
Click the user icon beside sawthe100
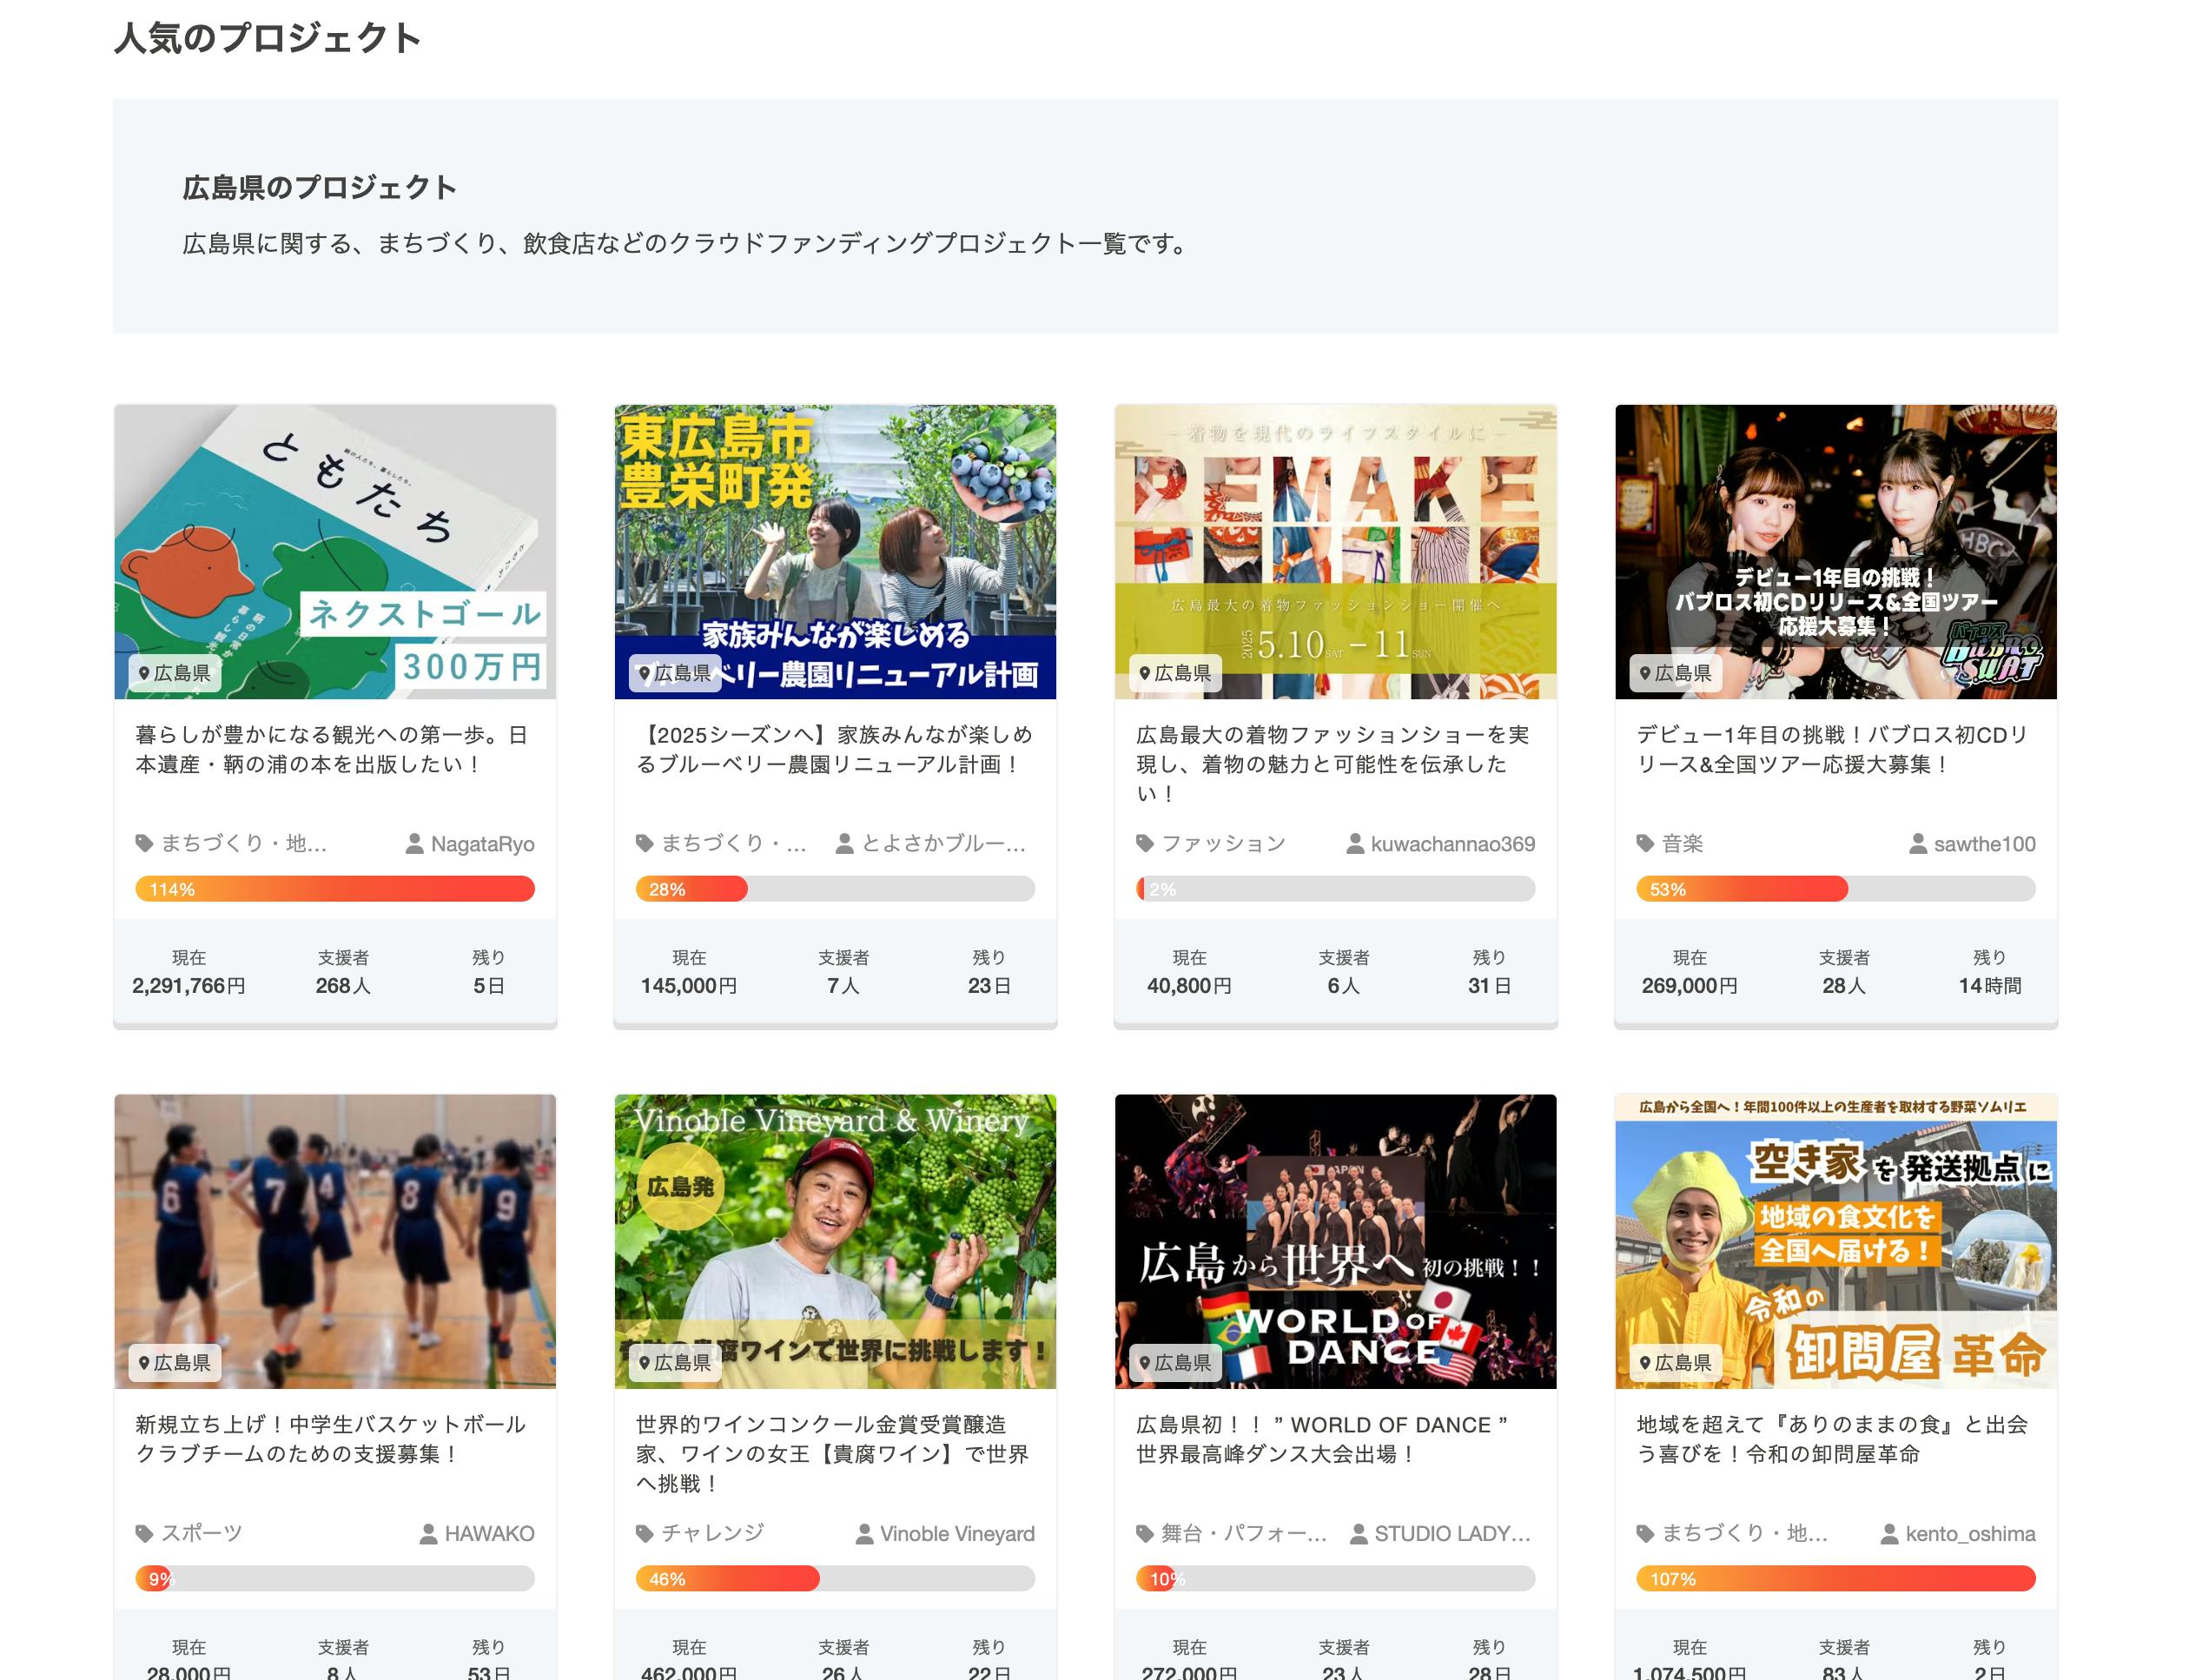[1918, 844]
